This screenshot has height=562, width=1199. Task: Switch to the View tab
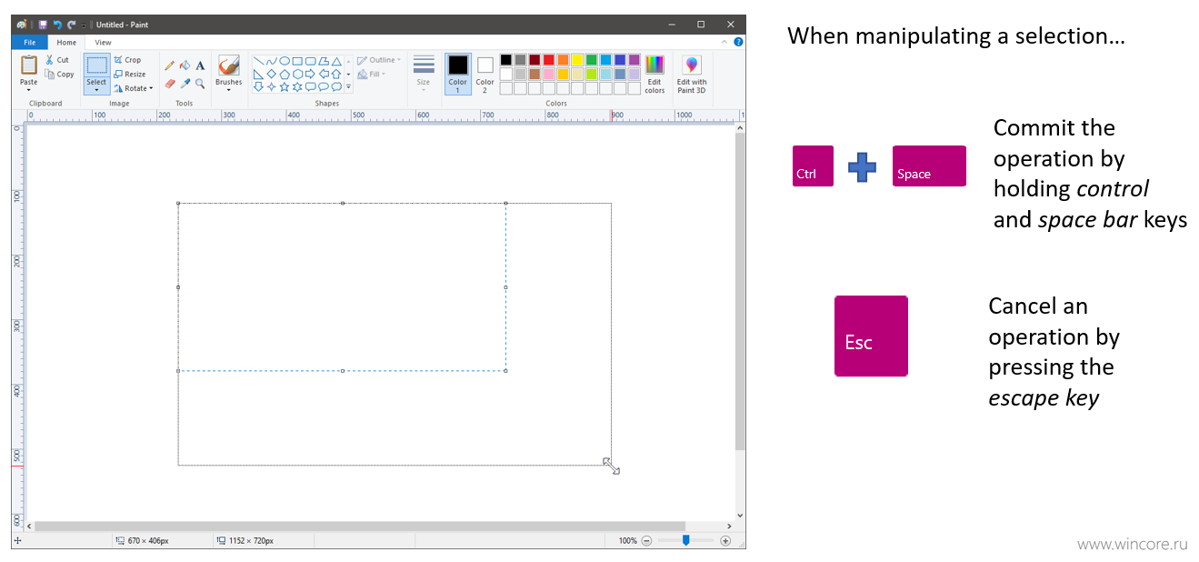point(103,42)
